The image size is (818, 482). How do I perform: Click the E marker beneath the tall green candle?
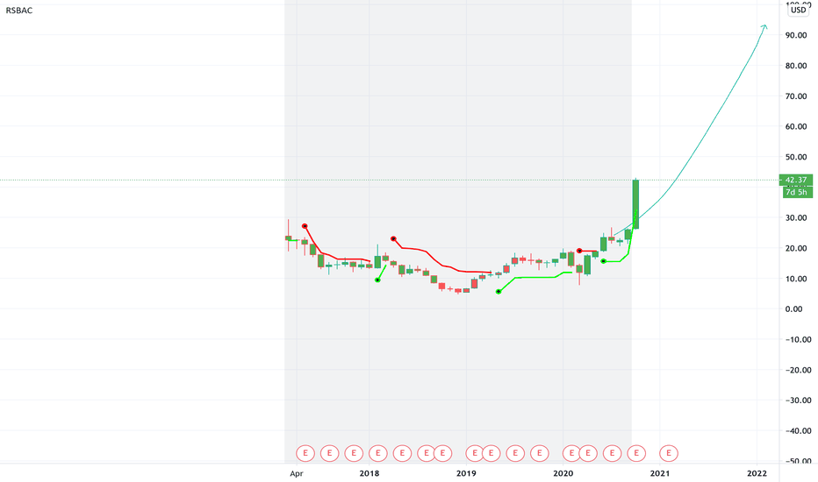[x=636, y=453]
